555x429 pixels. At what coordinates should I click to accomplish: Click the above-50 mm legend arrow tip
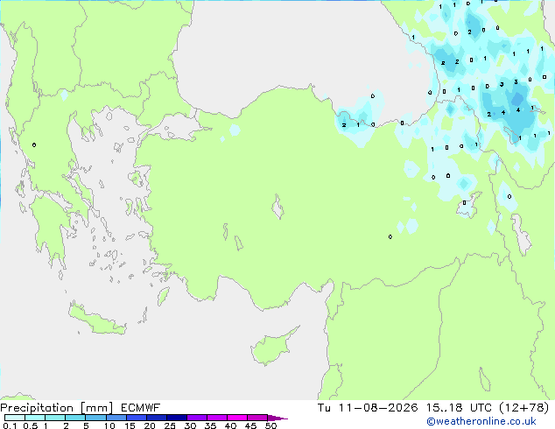click(x=277, y=418)
